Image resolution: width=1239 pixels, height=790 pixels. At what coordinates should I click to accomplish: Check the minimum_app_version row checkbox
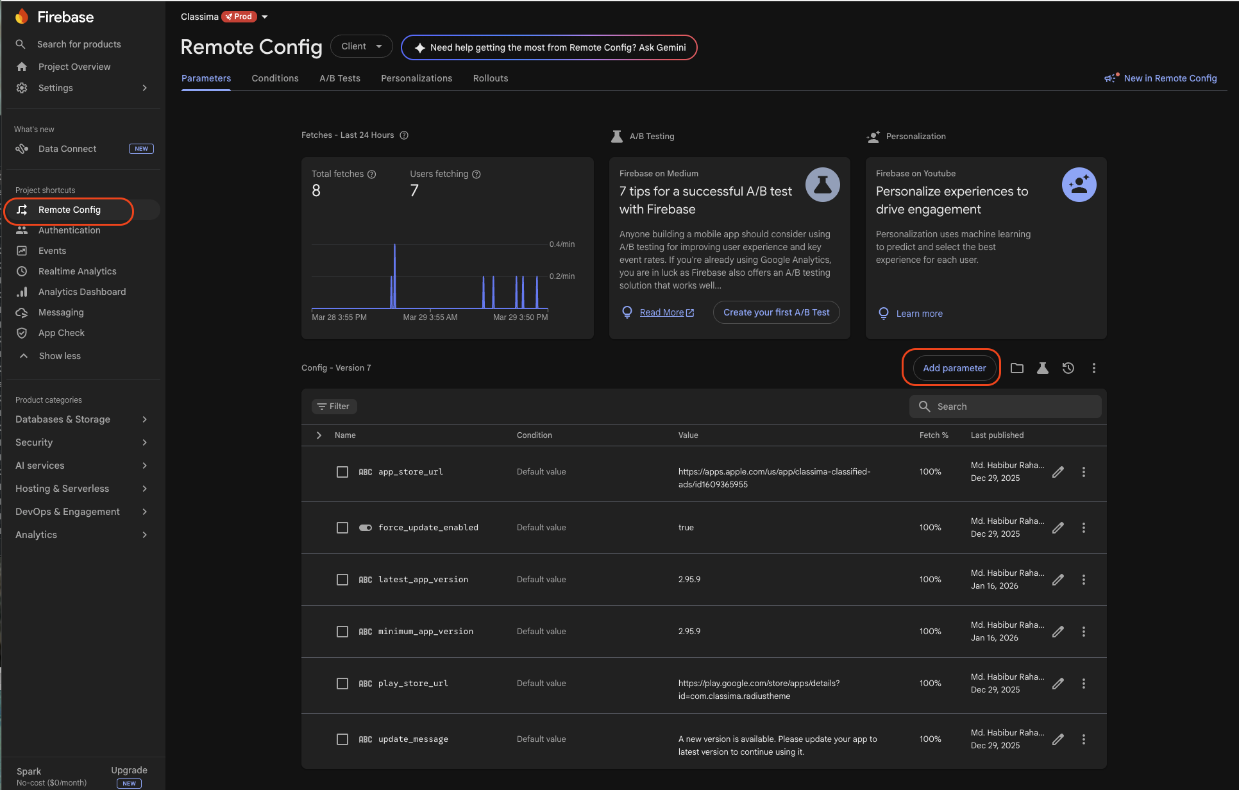[x=342, y=632]
